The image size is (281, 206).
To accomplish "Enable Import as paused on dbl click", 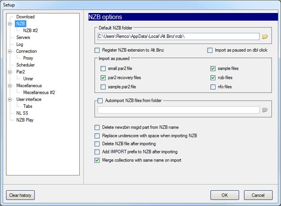I will point(210,50).
